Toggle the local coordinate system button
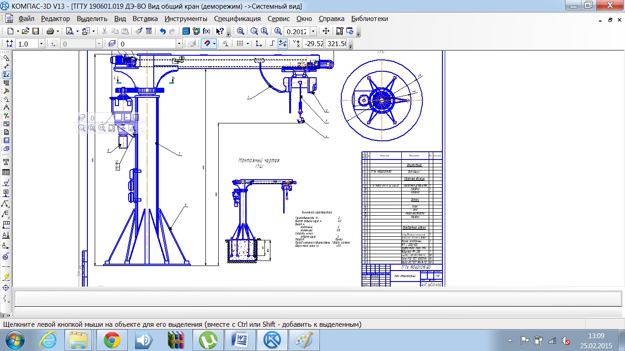This screenshot has width=625, height=351. [x=259, y=43]
